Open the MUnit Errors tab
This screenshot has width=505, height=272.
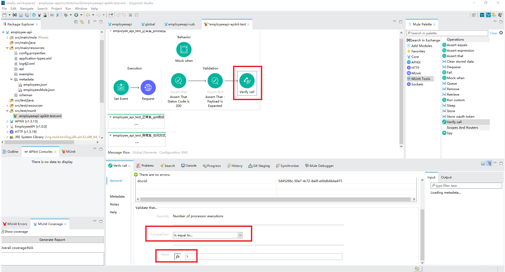pos(15,224)
